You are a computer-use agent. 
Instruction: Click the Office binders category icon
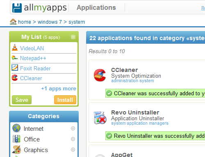[x=16, y=139]
